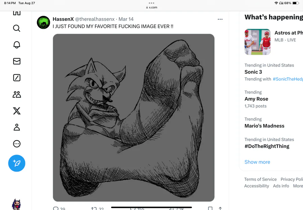The image size is (303, 210).
Task: Open the Terms of Service link
Action: (260, 179)
